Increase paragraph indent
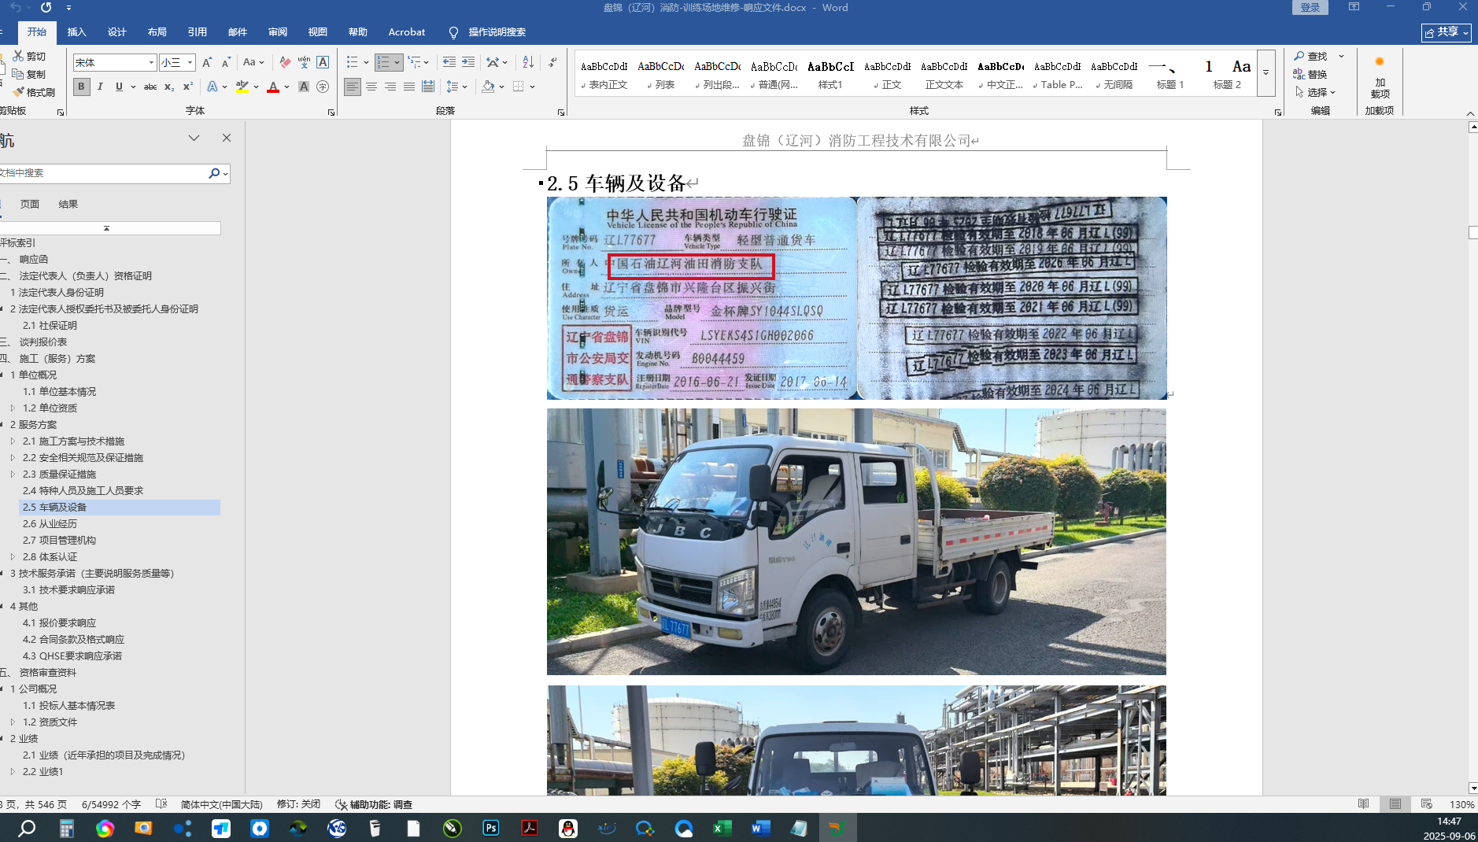The image size is (1478, 842). pyautogui.click(x=468, y=62)
